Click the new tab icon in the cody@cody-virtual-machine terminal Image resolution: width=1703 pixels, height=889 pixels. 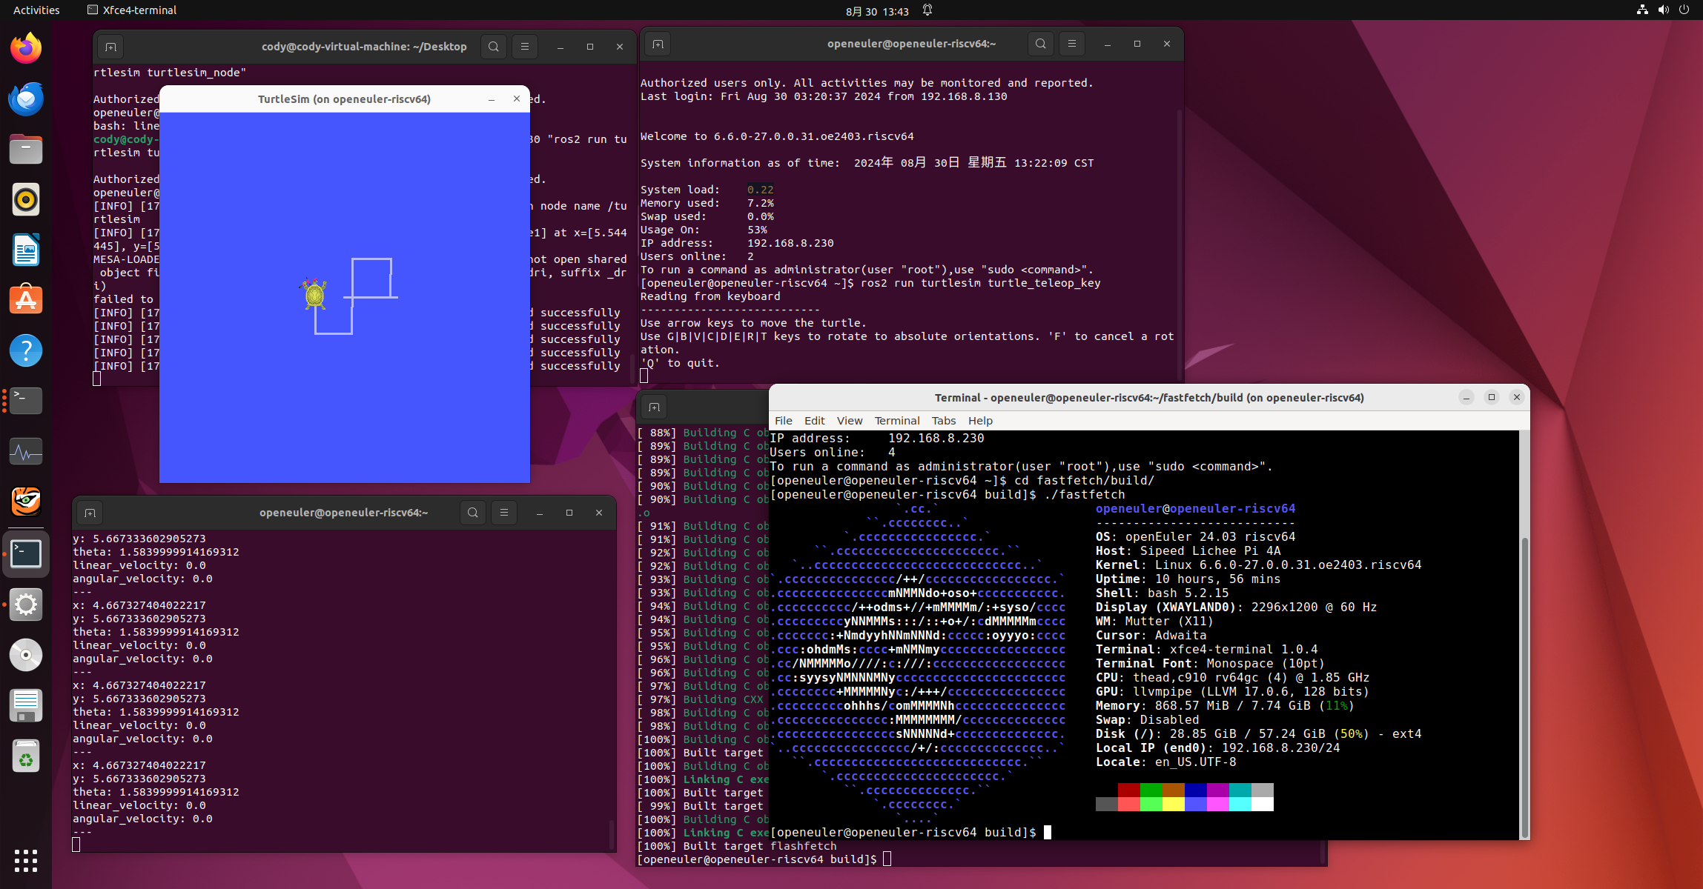[110, 47]
